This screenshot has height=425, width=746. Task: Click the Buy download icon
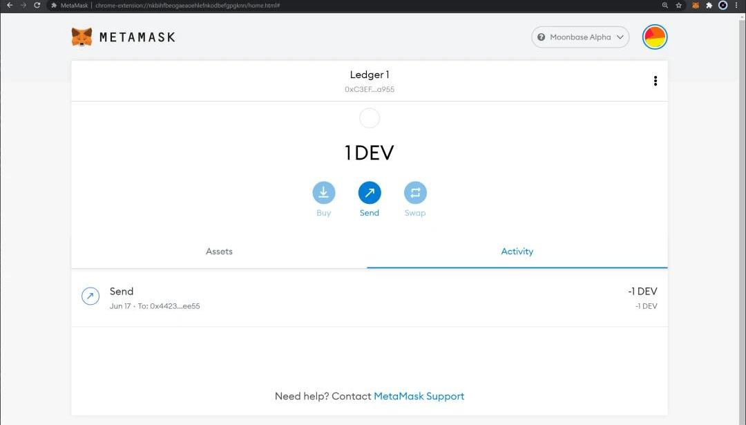(x=324, y=193)
